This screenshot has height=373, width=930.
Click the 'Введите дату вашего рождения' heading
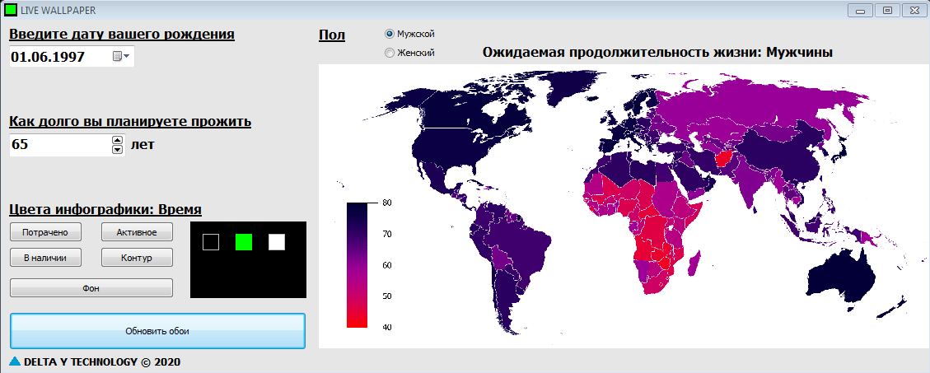tap(122, 35)
